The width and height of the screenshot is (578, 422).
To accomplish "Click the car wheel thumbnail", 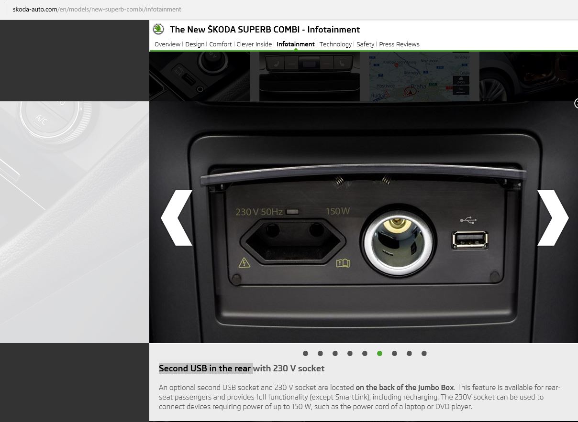I will [528, 76].
